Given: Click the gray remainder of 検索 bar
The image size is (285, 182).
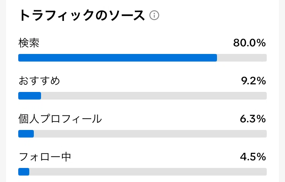Looking at the screenshot, I should coord(242,58).
